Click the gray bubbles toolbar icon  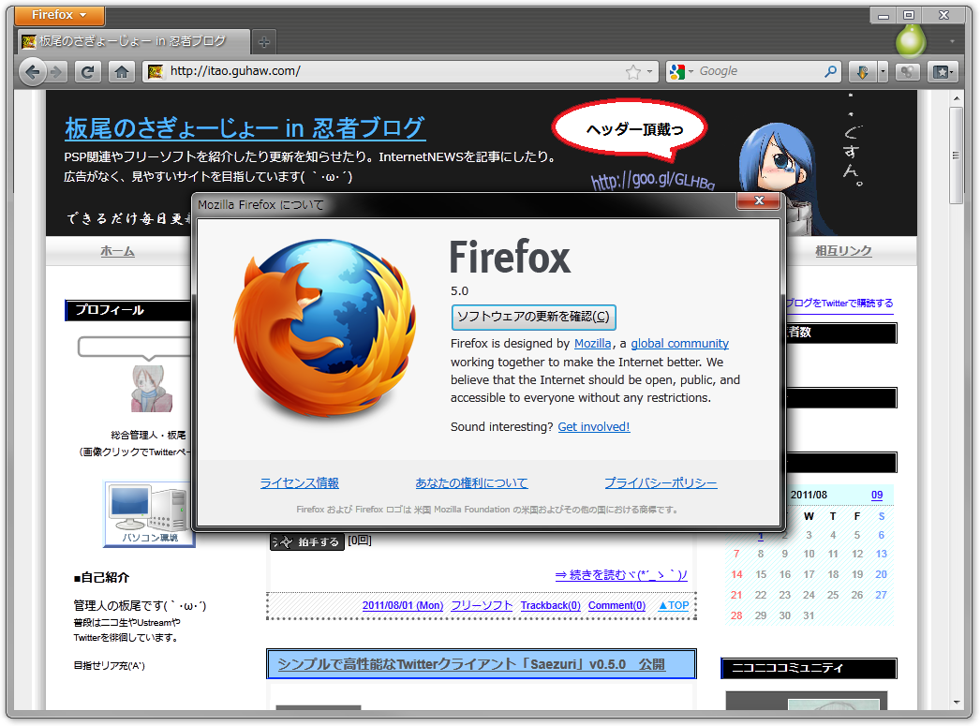click(907, 72)
